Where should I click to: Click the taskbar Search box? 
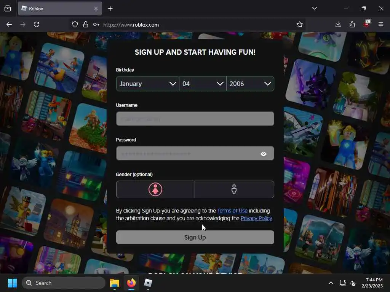pyautogui.click(x=64, y=283)
